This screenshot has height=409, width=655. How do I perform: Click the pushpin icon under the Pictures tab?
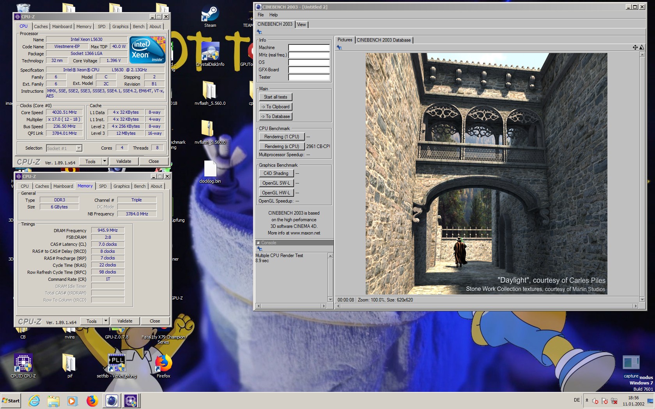coord(339,47)
